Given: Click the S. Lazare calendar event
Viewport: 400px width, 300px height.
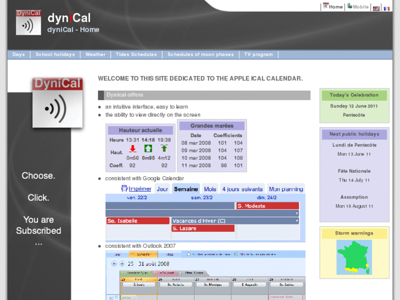Looking at the screenshot, I should [x=203, y=228].
